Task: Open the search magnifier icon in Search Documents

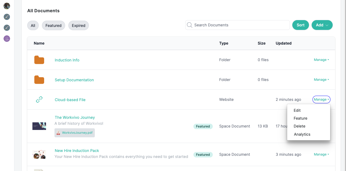Action: tap(190, 25)
